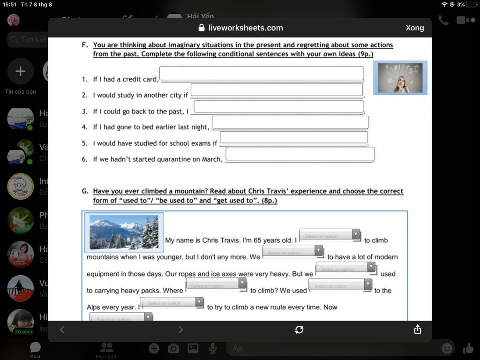The height and width of the screenshot is (360, 480).
Task: Open the partially visible dropdown after 'Now'
Action: (x=120, y=317)
